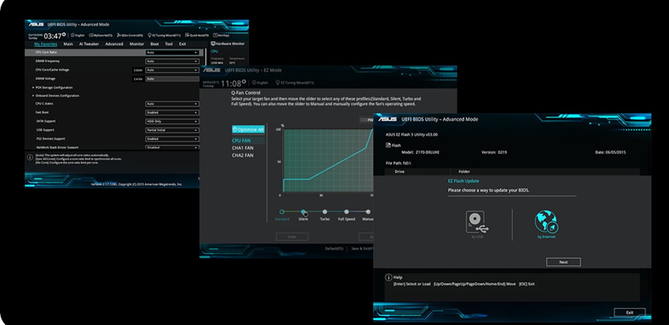This screenshot has width=669, height=325.
Task: Open MyFavorite(F3) in Advanced Mode toolbar
Action: pyautogui.click(x=101, y=35)
